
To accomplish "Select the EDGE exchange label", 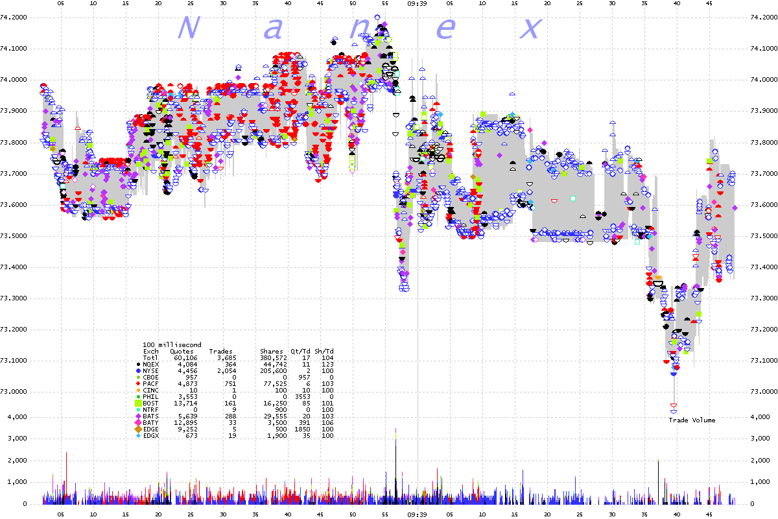I will pos(150,429).
